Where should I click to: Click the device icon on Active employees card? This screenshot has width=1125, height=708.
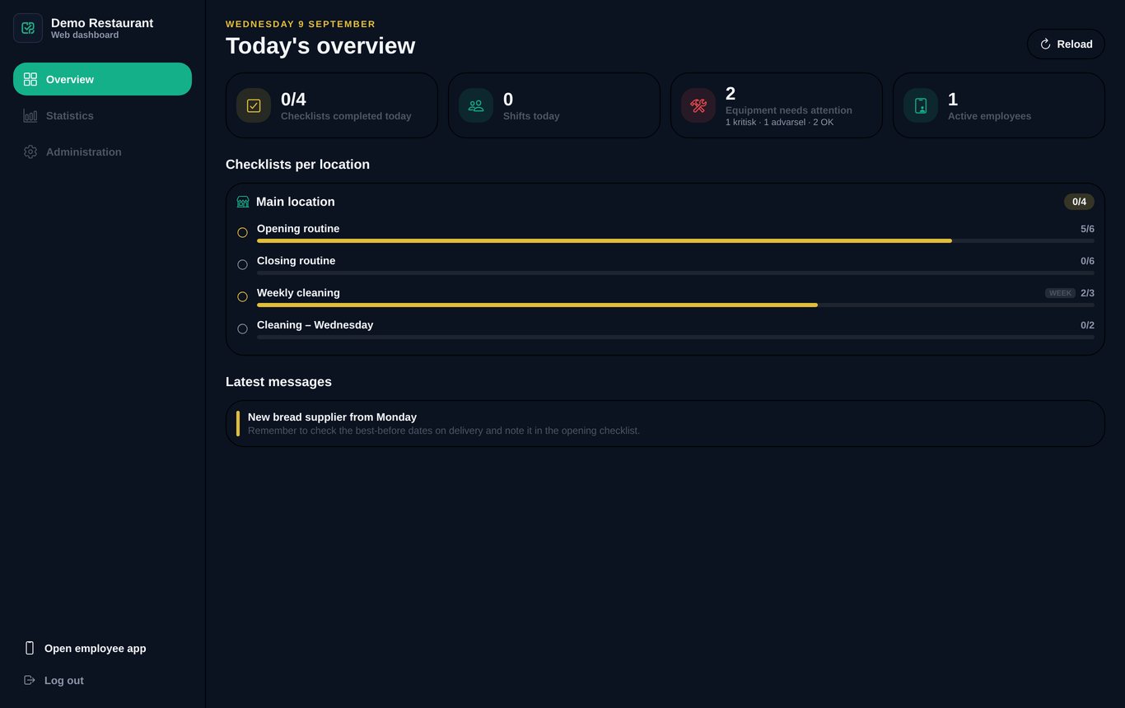[921, 105]
